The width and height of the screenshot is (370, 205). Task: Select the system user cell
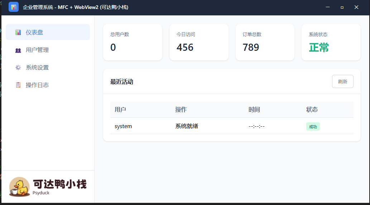tap(123, 126)
